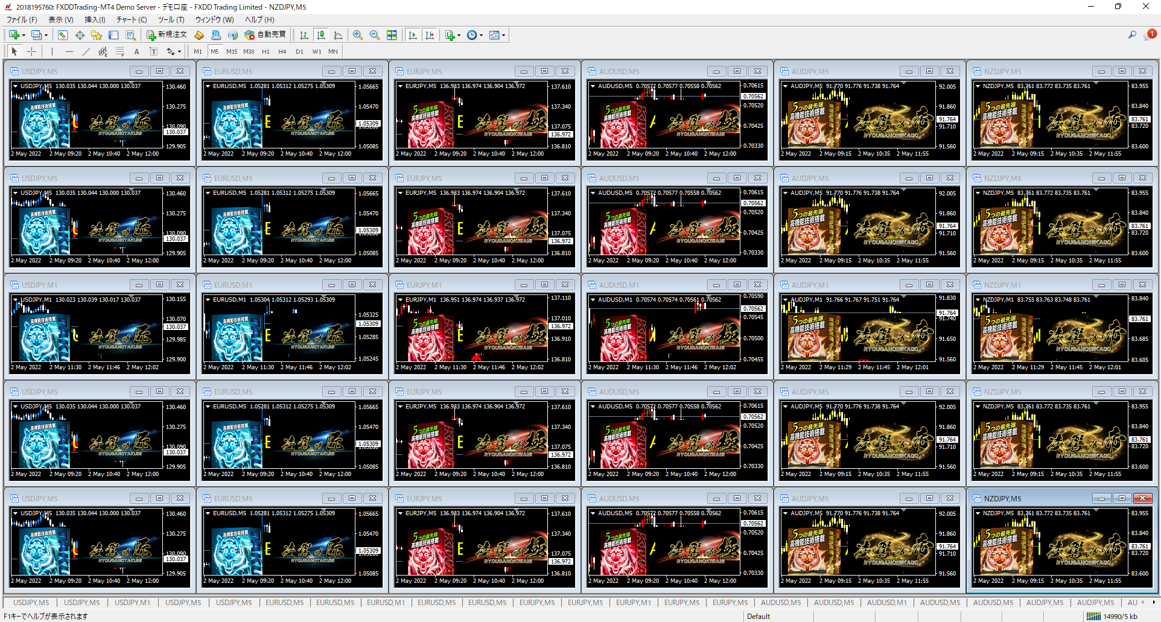Open the ウィンドウ (W) menu

(214, 19)
